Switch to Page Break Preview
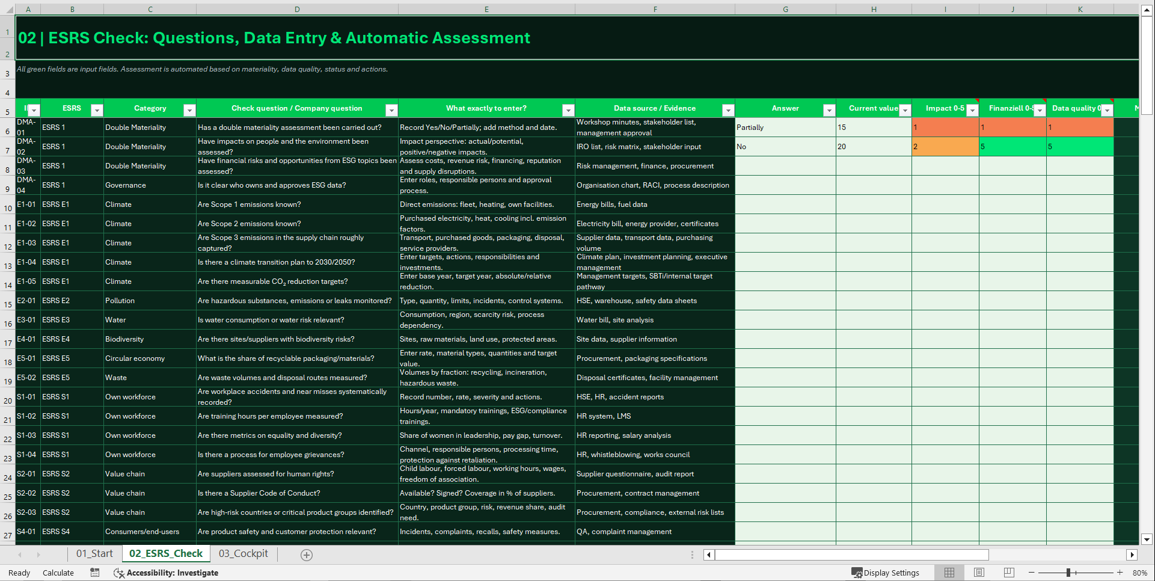The width and height of the screenshot is (1155, 581). coord(1009,573)
